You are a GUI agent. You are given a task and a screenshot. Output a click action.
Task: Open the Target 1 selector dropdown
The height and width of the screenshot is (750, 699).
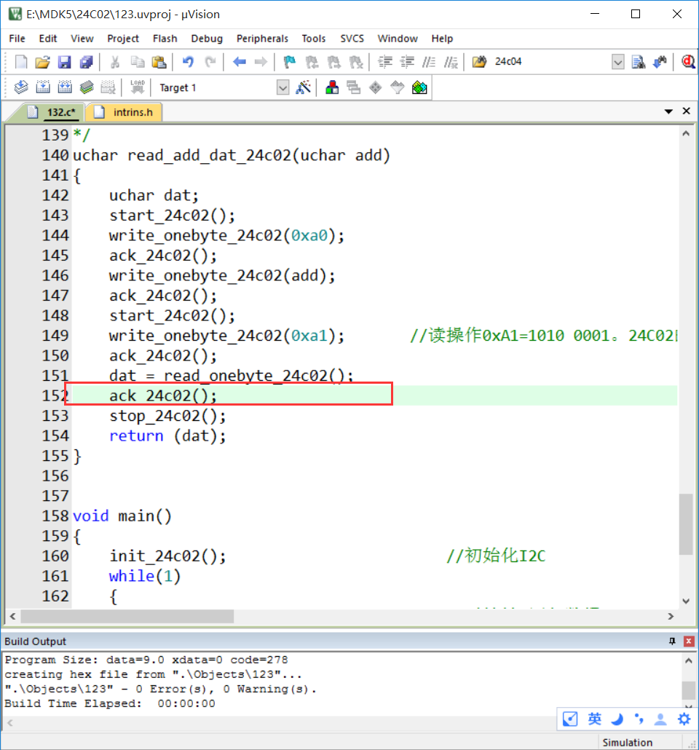[283, 87]
